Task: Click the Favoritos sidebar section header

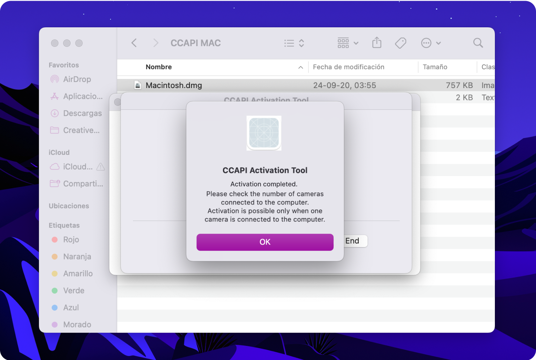Action: [x=64, y=65]
